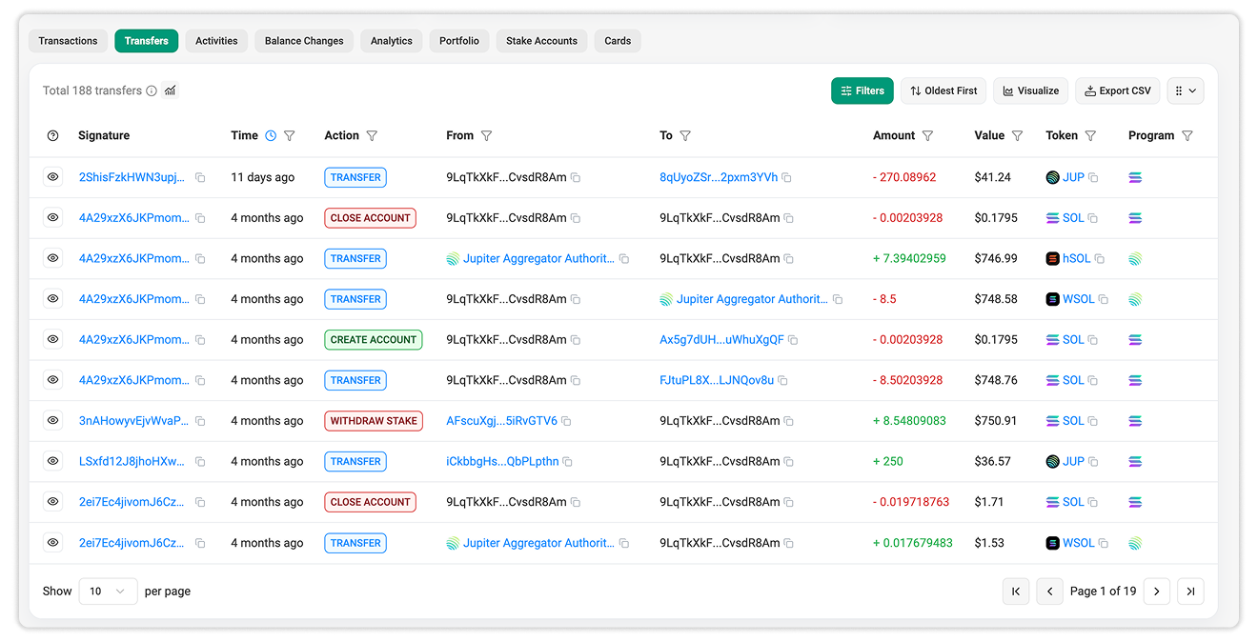Go to the previous page
The height and width of the screenshot is (642, 1258).
(1049, 592)
